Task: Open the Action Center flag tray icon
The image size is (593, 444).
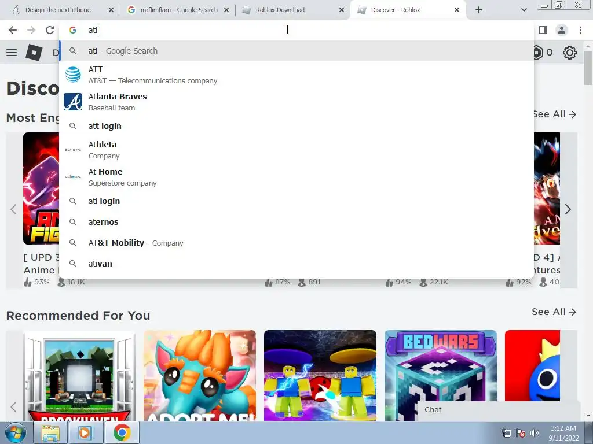Action: click(521, 433)
